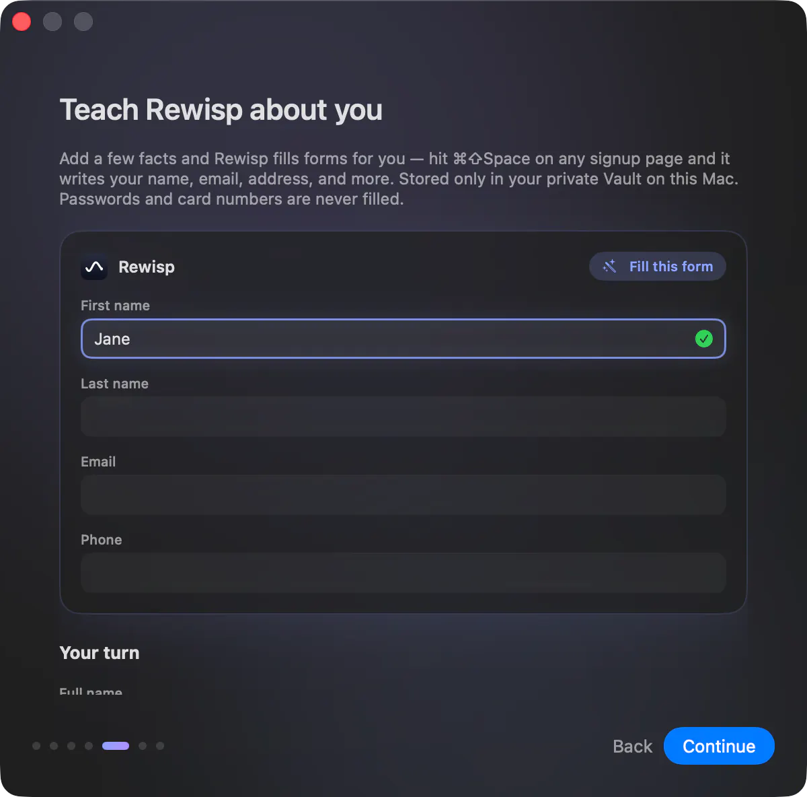Screen dimensions: 807x797
Task: Go to the last onboarding page dot
Action: pos(160,746)
